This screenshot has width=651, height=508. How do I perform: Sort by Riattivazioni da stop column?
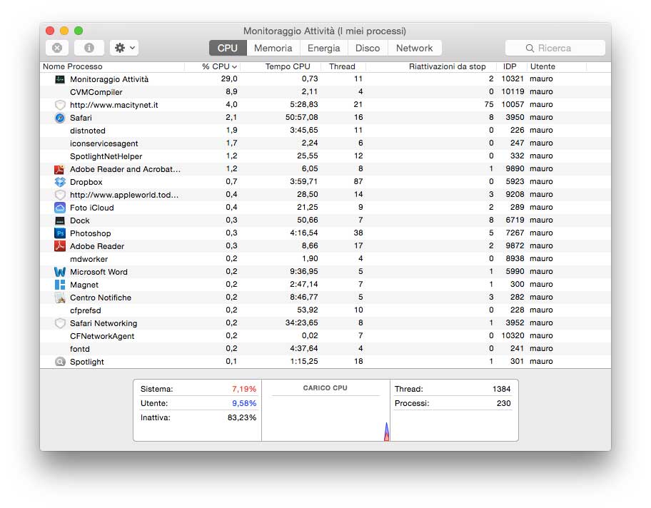click(431, 67)
